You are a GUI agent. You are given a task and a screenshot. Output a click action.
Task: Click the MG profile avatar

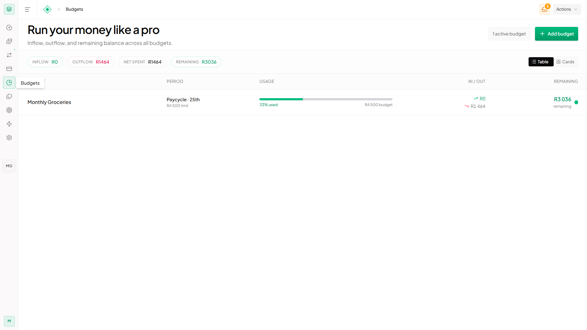(x=9, y=166)
